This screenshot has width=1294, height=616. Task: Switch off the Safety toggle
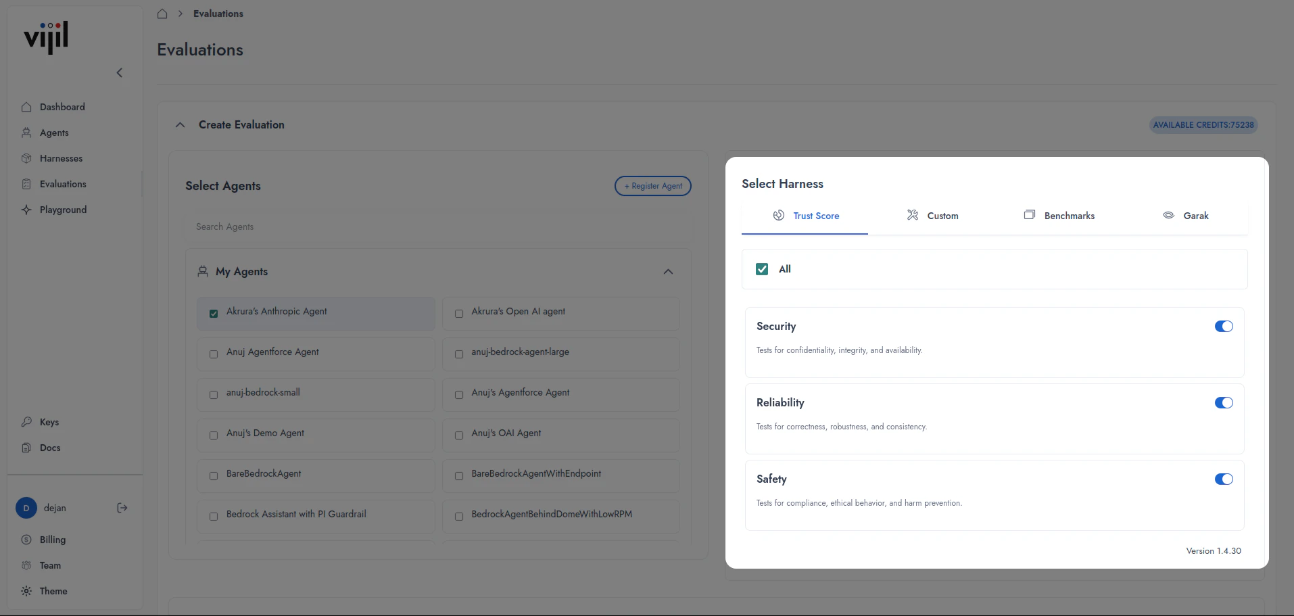click(x=1224, y=479)
